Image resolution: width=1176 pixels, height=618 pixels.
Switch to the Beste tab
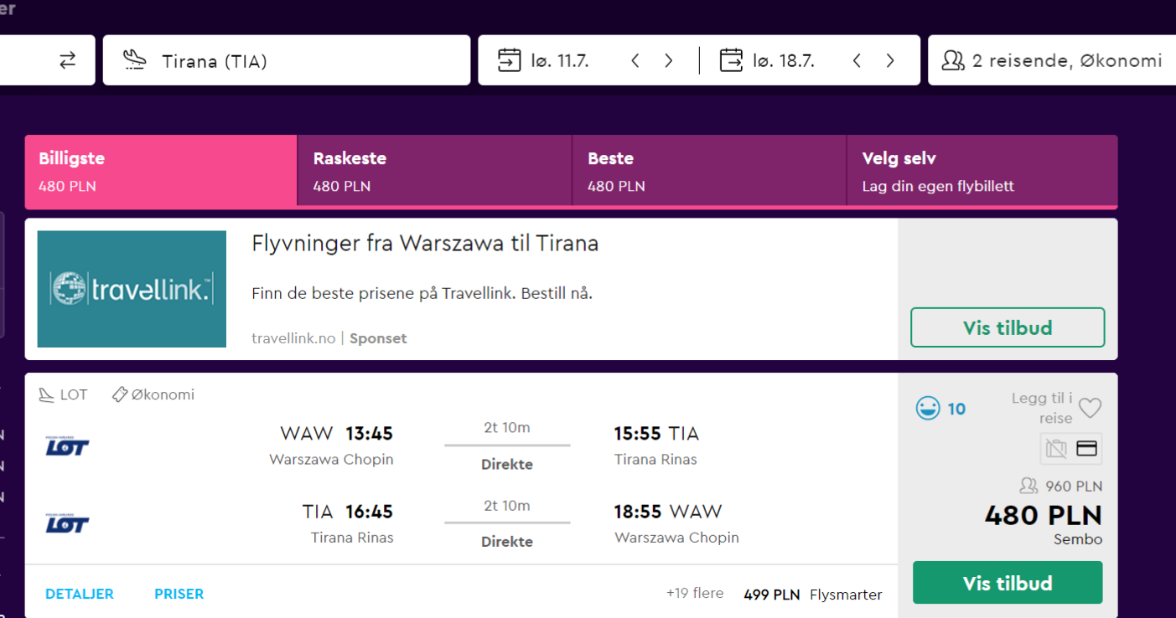pos(709,172)
